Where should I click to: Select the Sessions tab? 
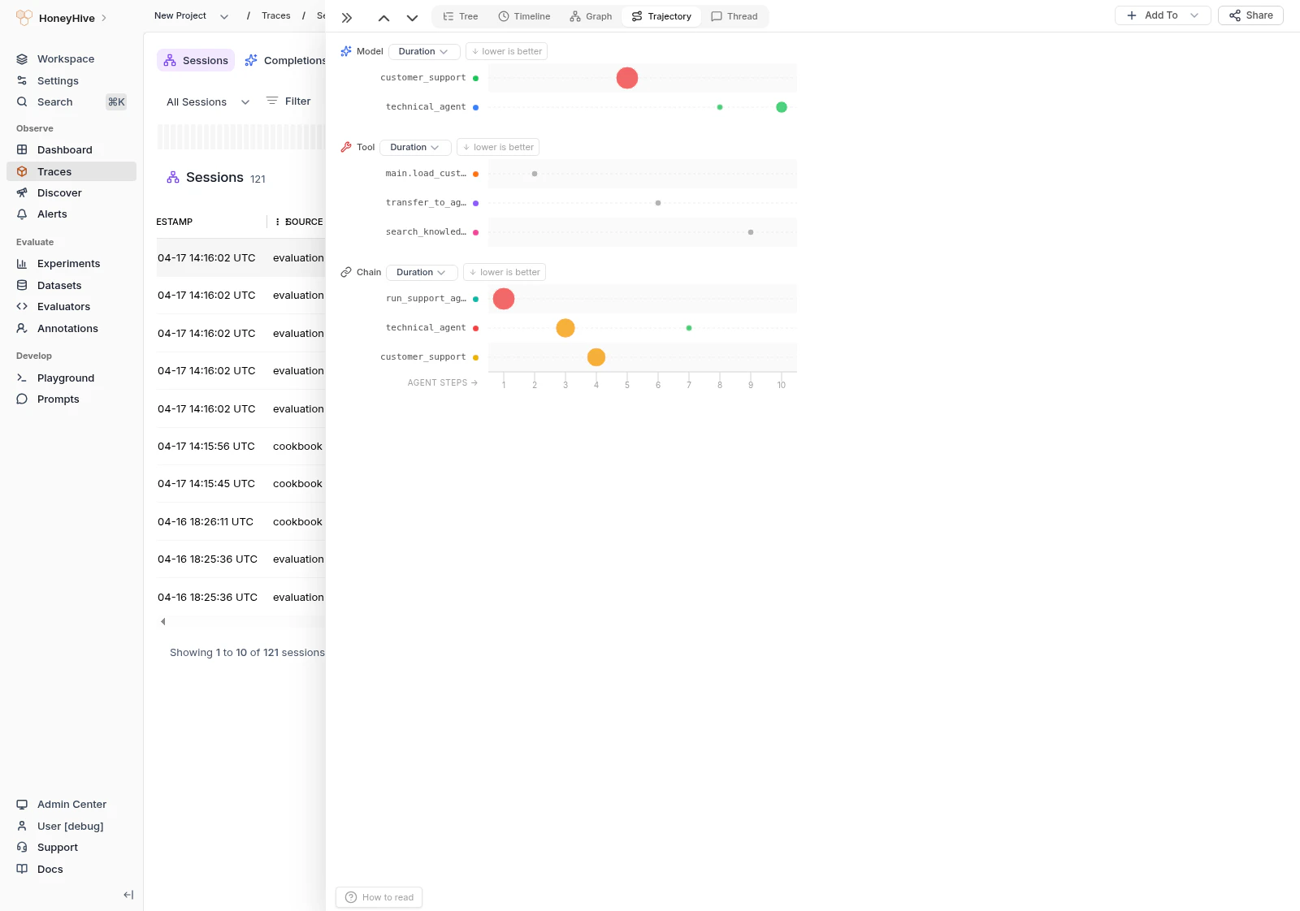(x=196, y=60)
